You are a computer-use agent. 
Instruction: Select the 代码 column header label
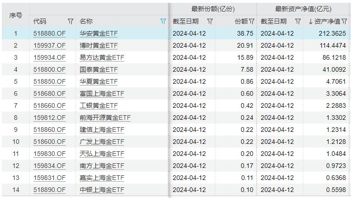point(40,21)
